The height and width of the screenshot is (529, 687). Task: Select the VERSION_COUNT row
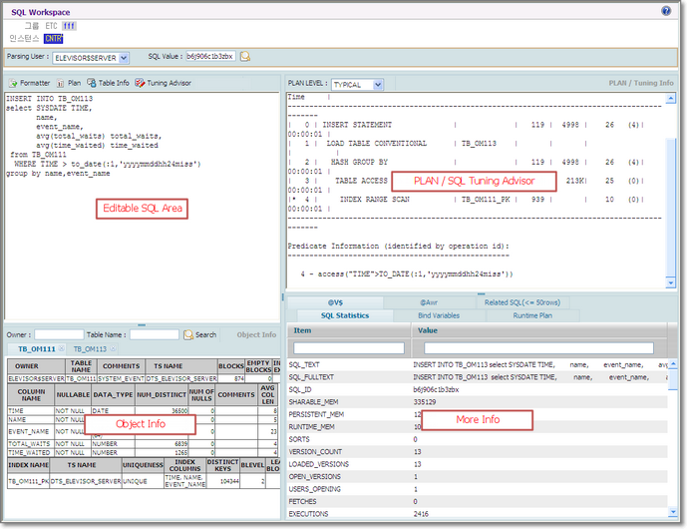[478, 451]
